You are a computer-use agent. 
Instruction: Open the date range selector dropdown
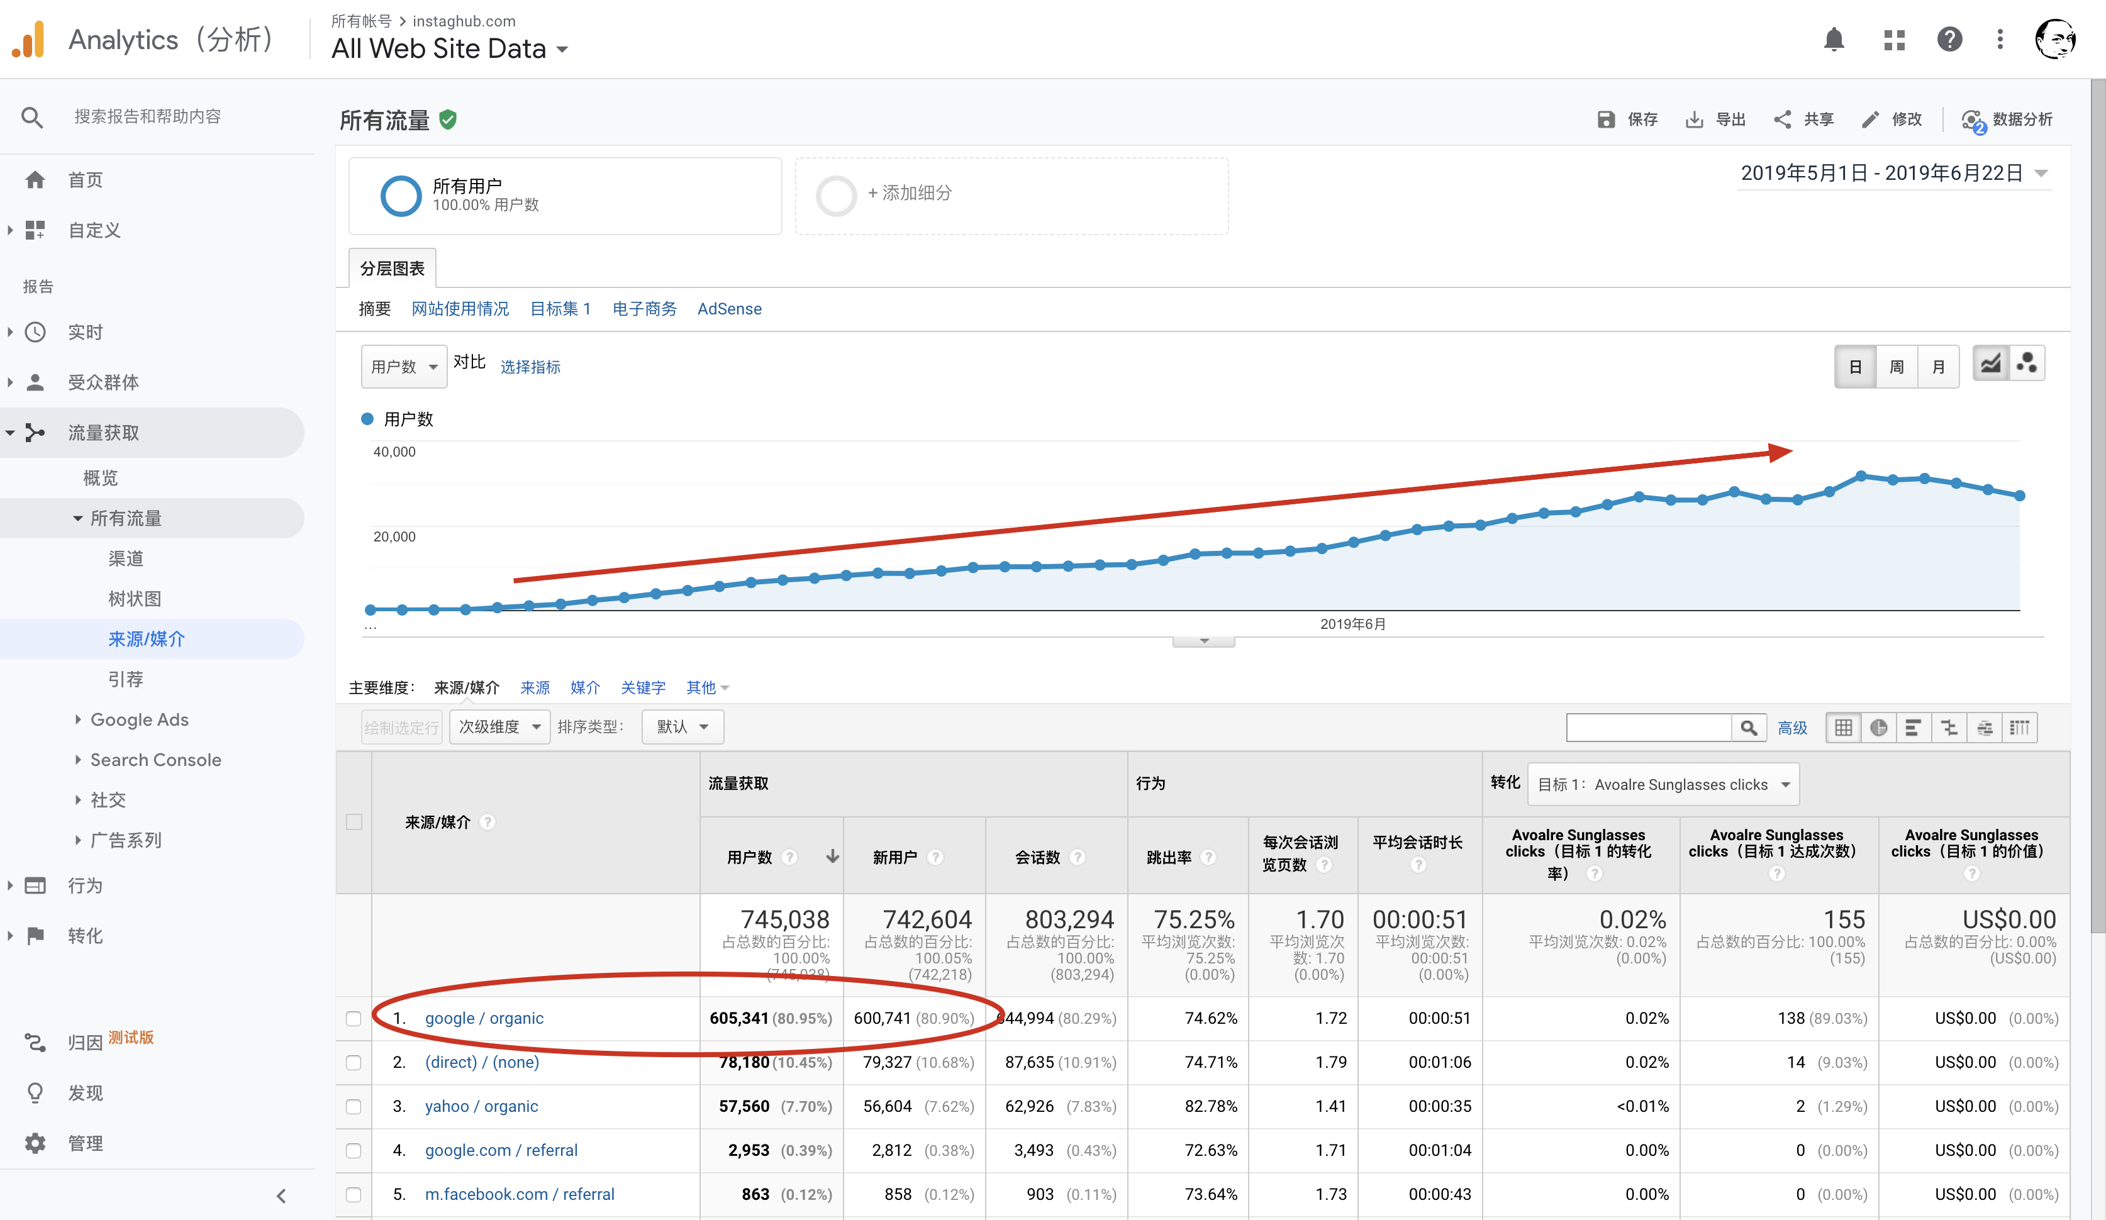(x=1893, y=173)
